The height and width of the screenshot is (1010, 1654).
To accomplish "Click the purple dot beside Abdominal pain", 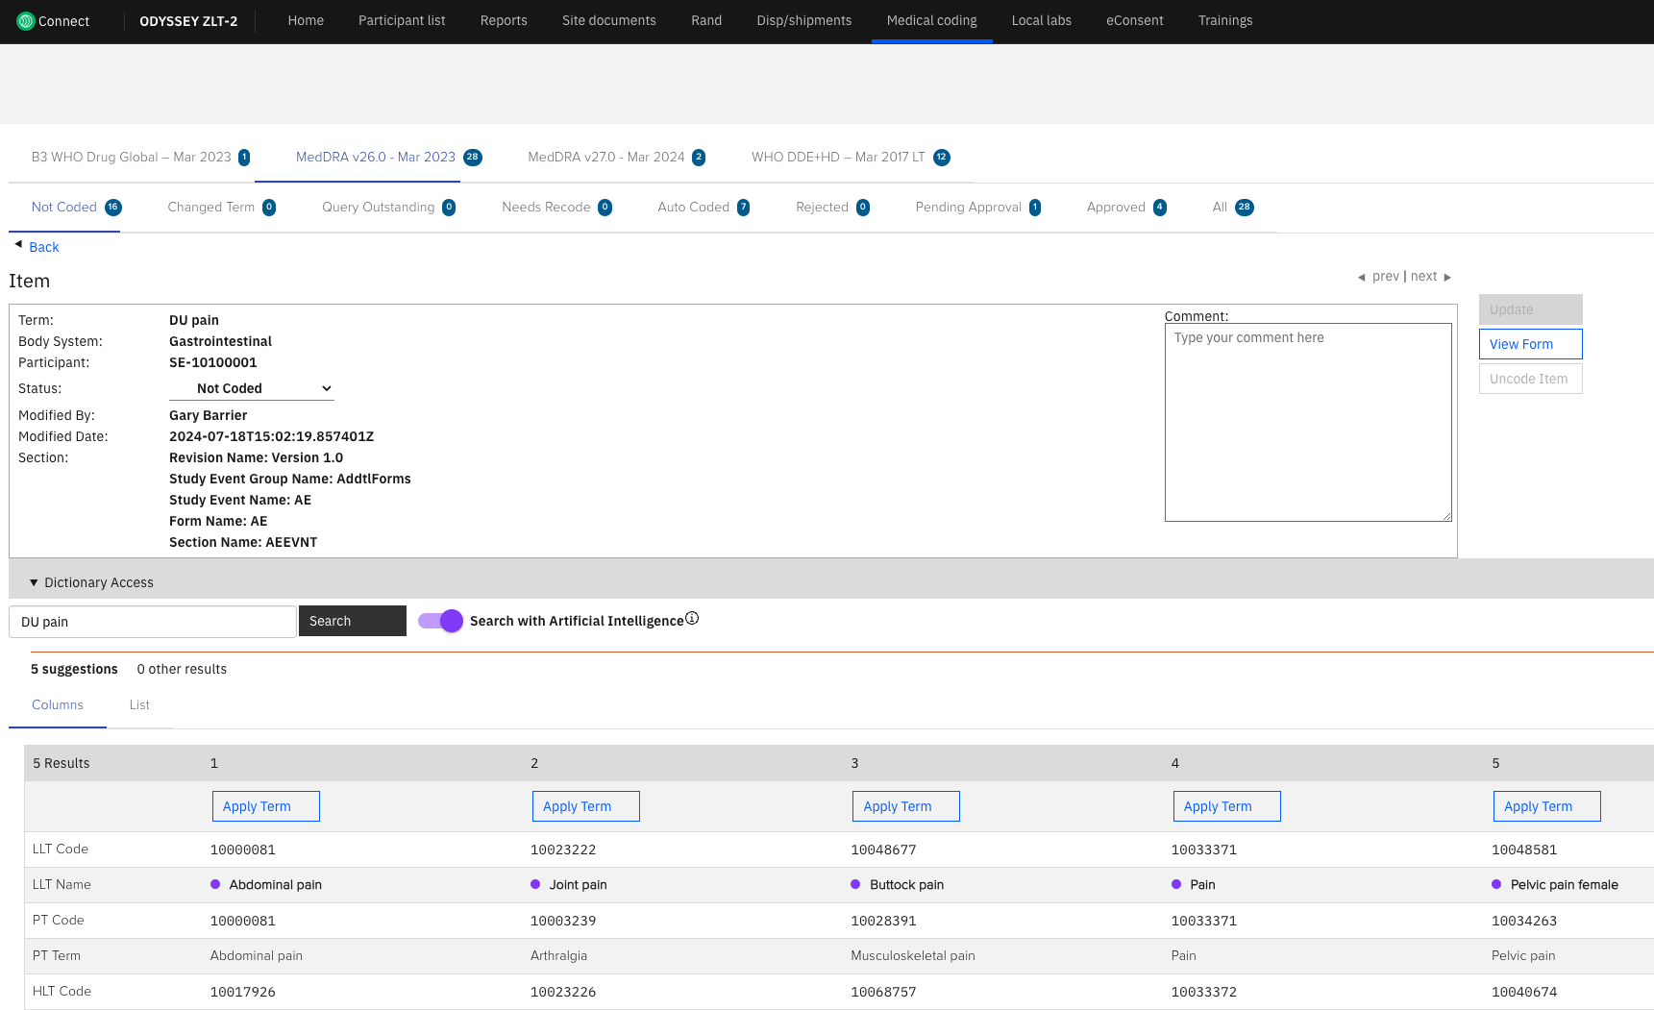I will [x=215, y=884].
